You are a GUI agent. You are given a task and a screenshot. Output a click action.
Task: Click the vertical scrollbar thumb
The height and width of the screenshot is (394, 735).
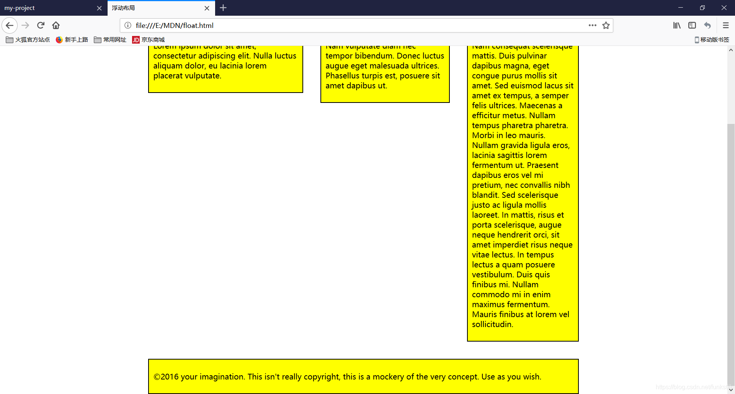tap(731, 254)
